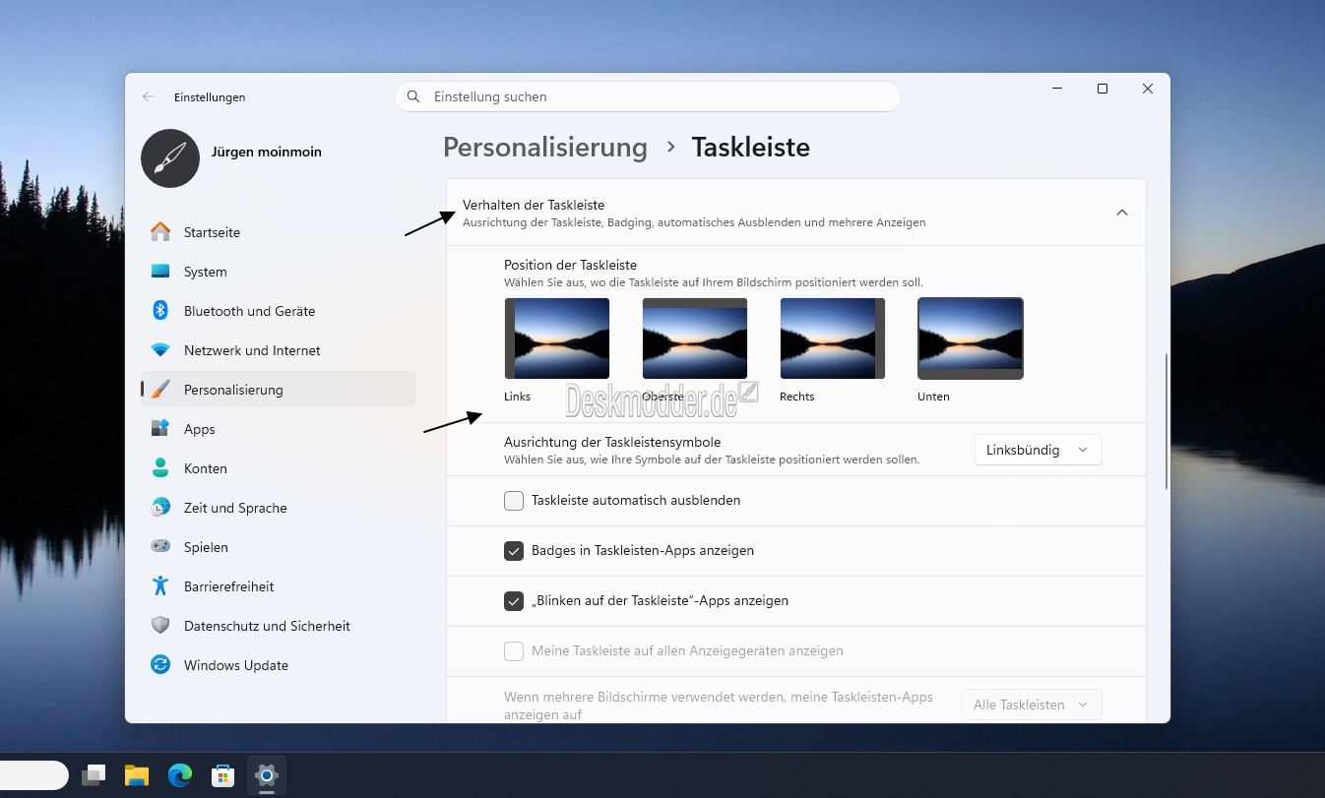This screenshot has height=798, width=1325.
Task: Choose the Links taskbar position thumbnail
Action: pos(557,338)
